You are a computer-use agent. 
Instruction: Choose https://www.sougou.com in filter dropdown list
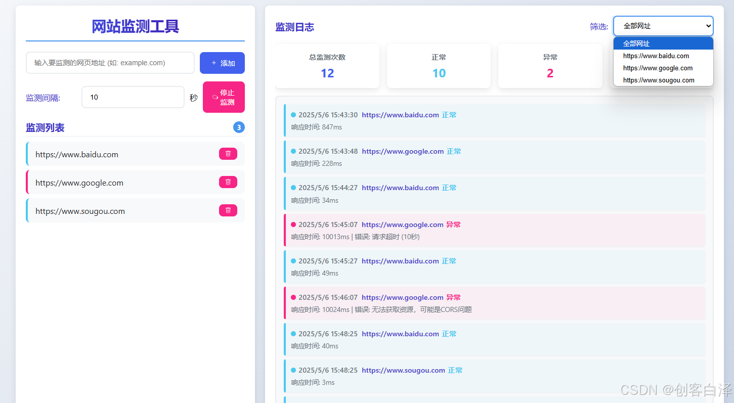pos(663,80)
